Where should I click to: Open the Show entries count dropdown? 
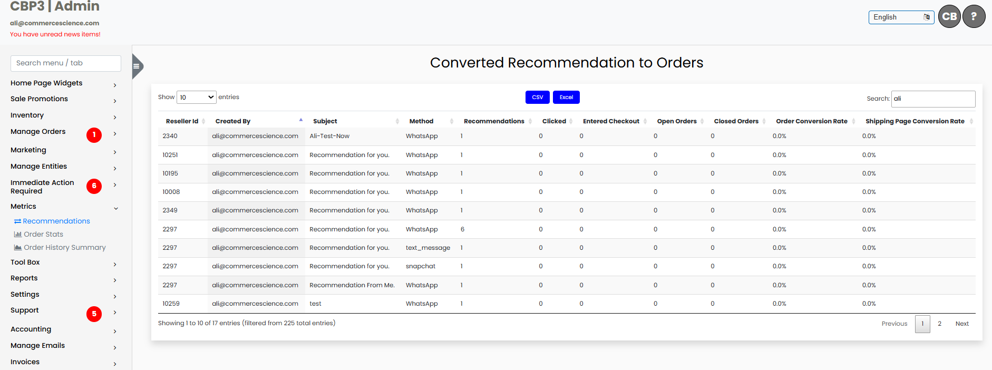196,98
